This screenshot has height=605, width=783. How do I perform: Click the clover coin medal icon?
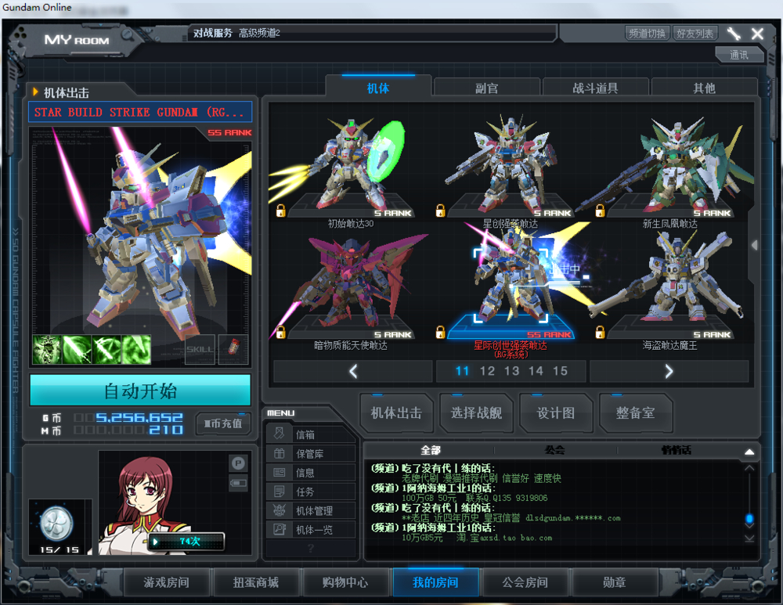[56, 524]
